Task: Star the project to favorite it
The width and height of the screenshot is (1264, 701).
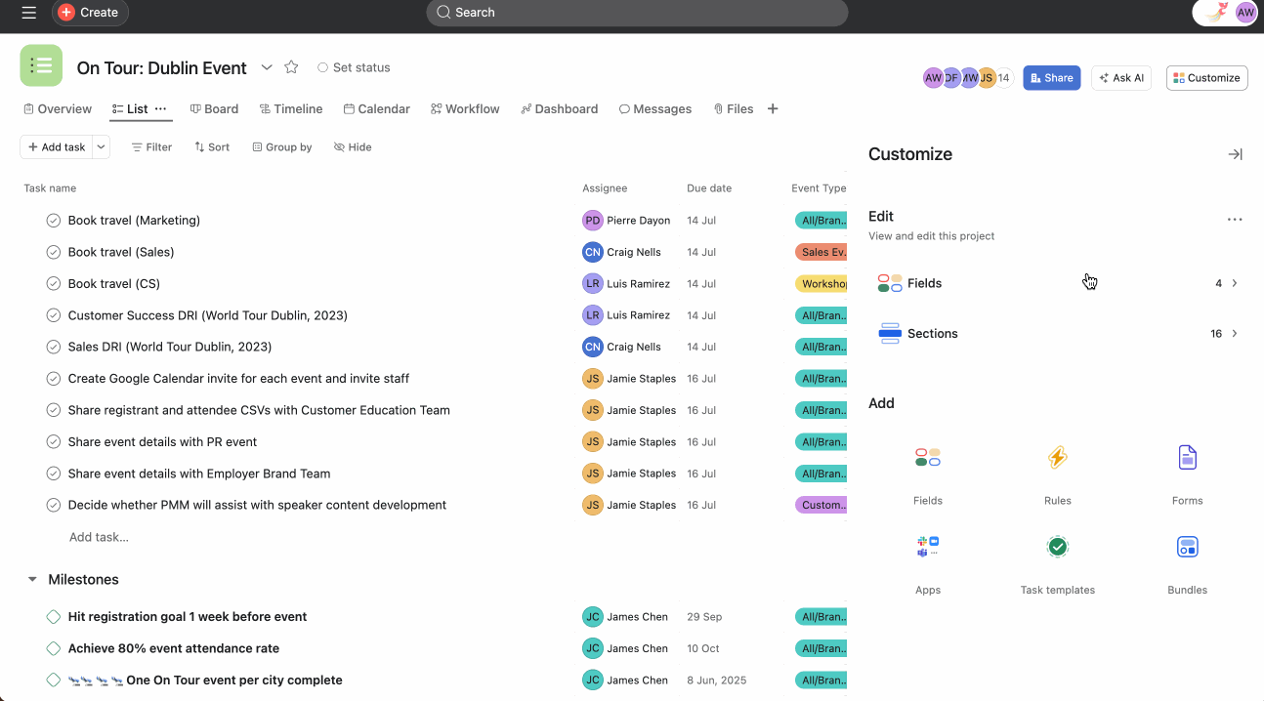Action: pyautogui.click(x=291, y=67)
